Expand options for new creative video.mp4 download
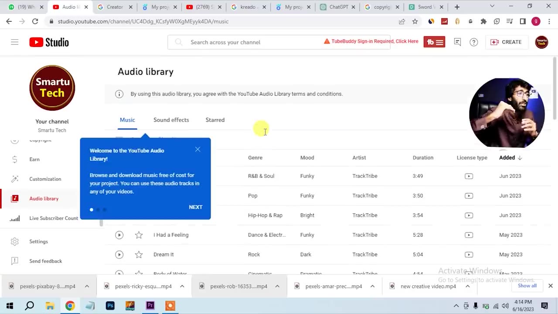Screen dimensions: 558x314 [467, 286]
